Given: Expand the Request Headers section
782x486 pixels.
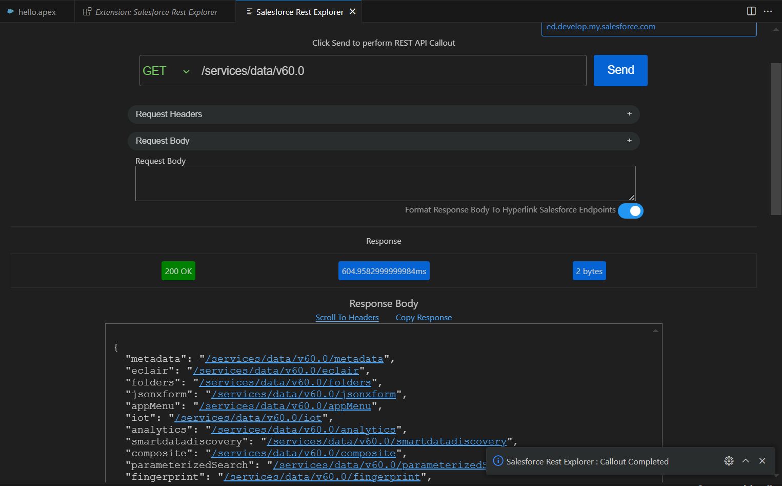Looking at the screenshot, I should [x=384, y=114].
